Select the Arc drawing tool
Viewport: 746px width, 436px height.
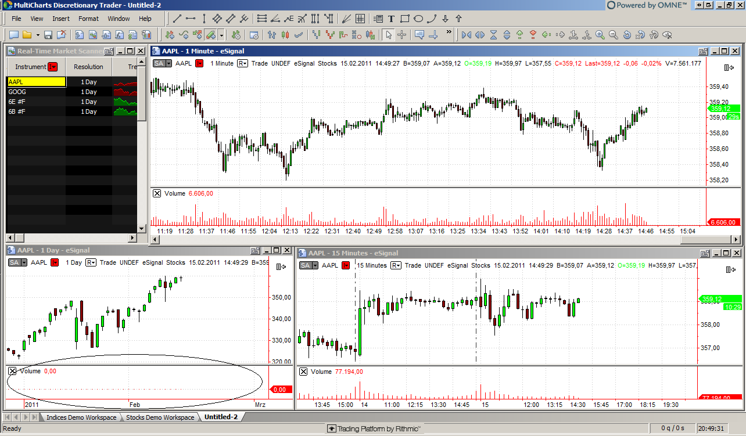432,19
